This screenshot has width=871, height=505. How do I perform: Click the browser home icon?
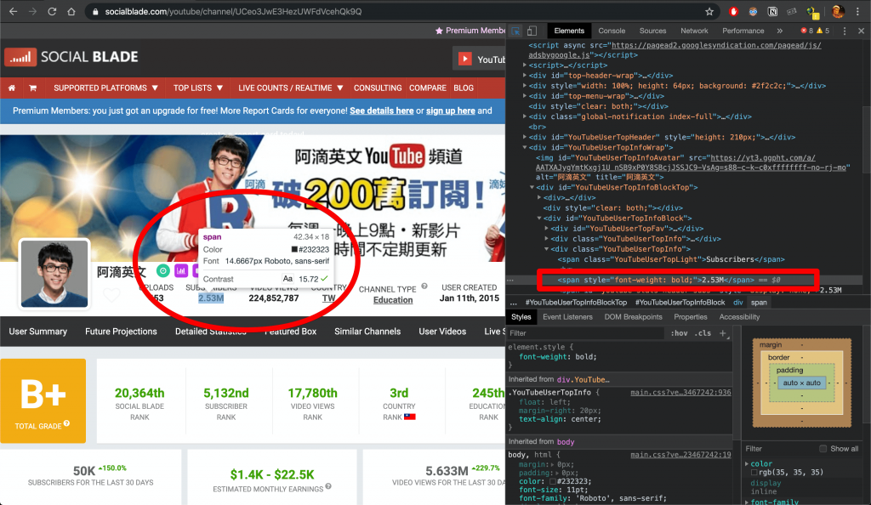pos(71,11)
